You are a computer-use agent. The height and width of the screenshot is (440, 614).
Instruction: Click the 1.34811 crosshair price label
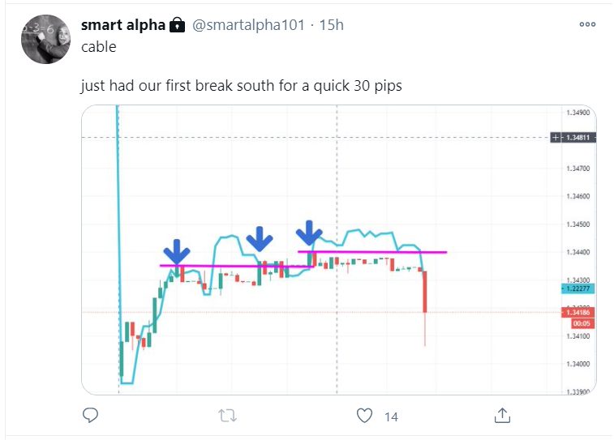(x=579, y=139)
